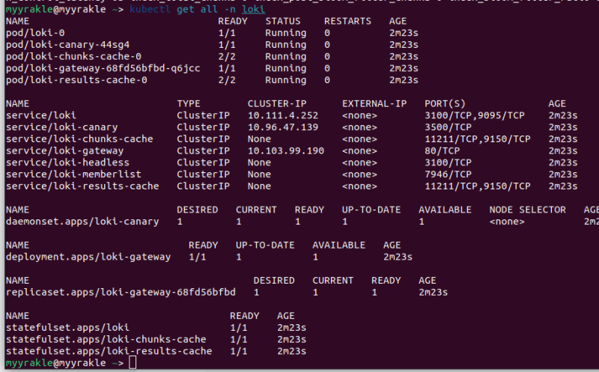Click the UP-TO-DATE header in daemonset table
This screenshot has height=372, width=599.
click(x=371, y=210)
